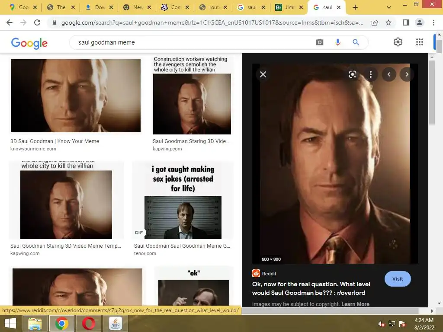
Task: Open the Action Center flag icon
Action: (x=402, y=324)
